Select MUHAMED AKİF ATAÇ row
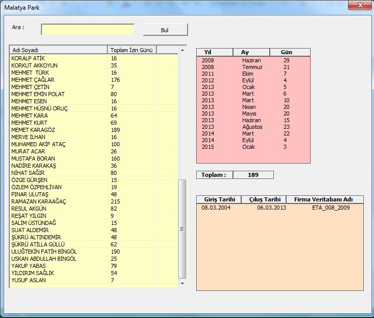This screenshot has width=374, height=318. (x=94, y=144)
